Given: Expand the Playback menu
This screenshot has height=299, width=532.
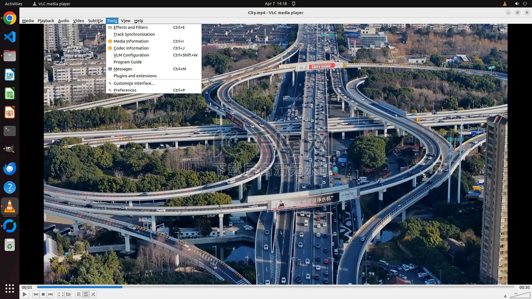Looking at the screenshot, I should point(46,21).
